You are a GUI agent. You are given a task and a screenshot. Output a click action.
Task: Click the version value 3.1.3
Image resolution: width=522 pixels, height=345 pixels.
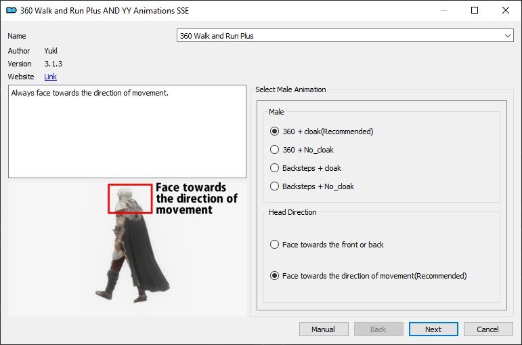53,64
